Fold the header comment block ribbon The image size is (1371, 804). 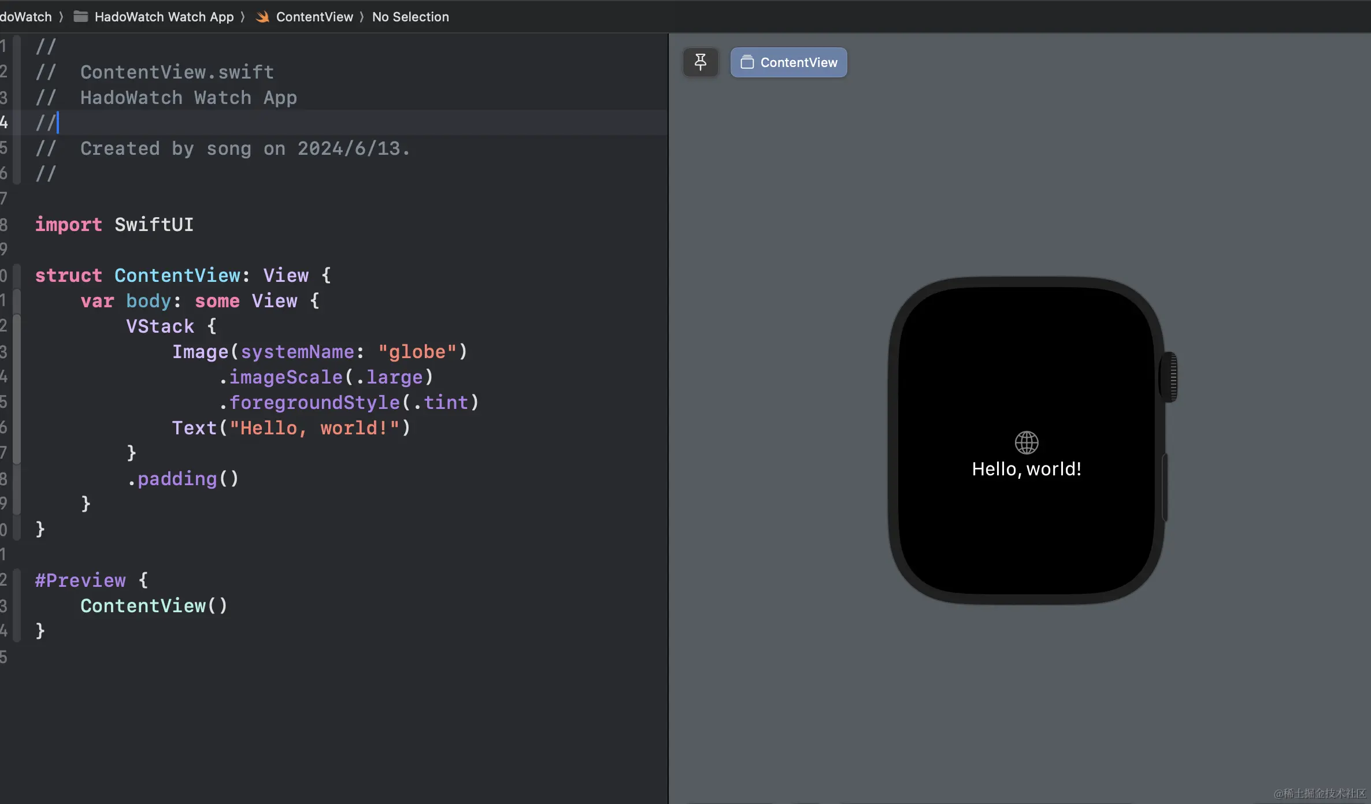pos(17,110)
